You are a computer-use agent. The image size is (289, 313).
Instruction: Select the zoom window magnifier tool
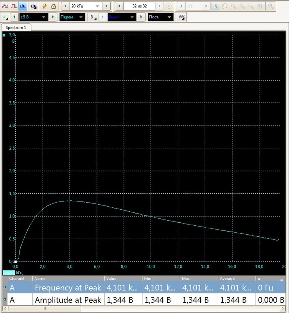(233, 6)
